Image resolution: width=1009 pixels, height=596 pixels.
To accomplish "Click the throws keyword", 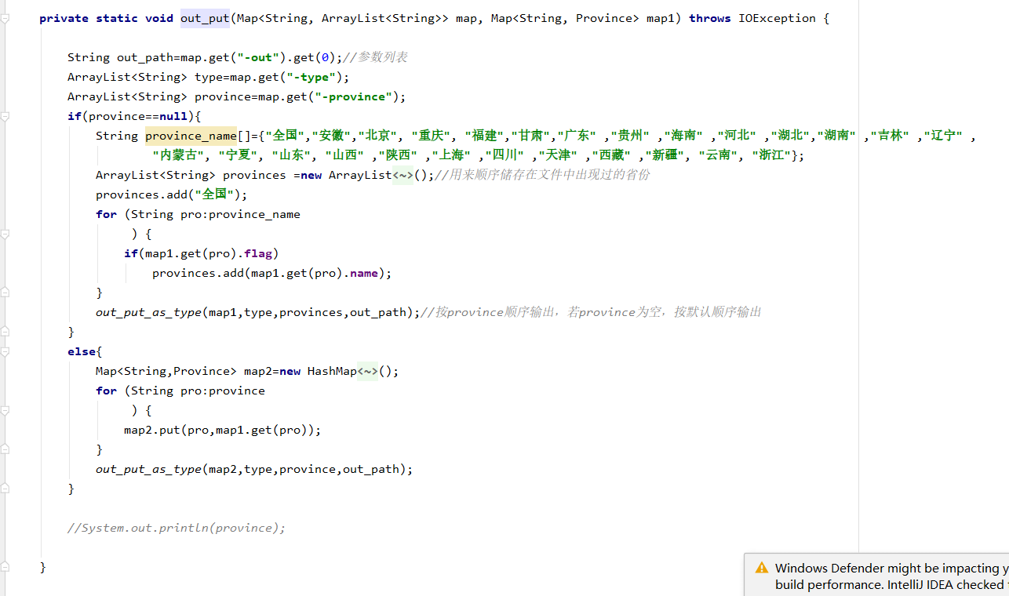I will (710, 18).
